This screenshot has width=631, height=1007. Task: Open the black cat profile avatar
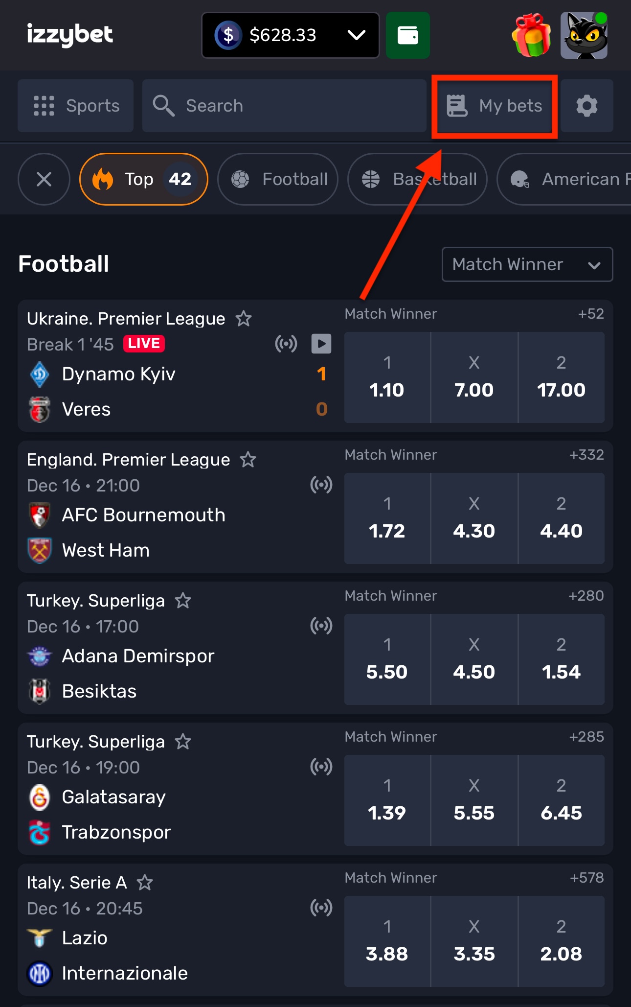[584, 35]
